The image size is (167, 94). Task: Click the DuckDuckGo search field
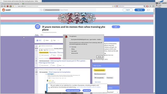pyautogui.click(x=130, y=6)
